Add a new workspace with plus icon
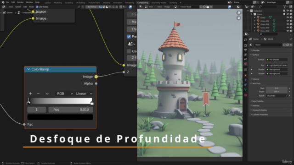This screenshot has height=165, width=294. click(181, 3)
